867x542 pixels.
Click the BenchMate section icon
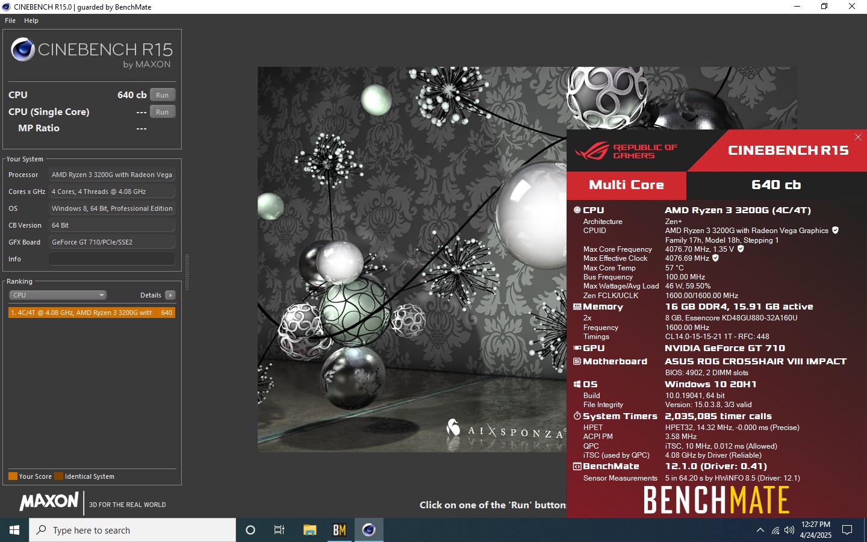[x=577, y=467]
